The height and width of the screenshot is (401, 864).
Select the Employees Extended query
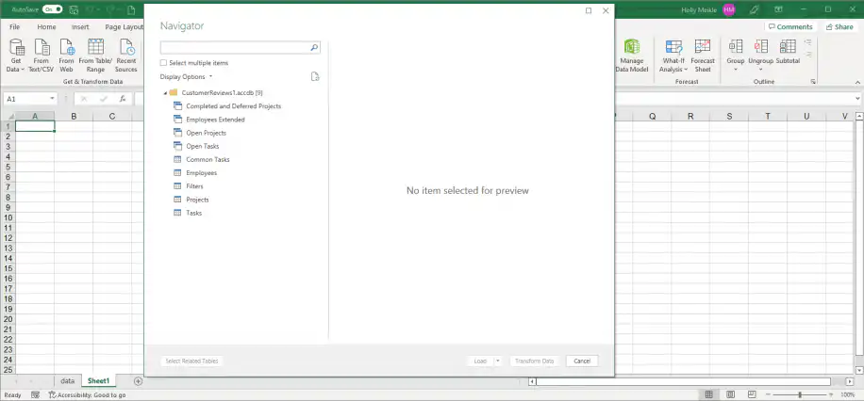(215, 120)
